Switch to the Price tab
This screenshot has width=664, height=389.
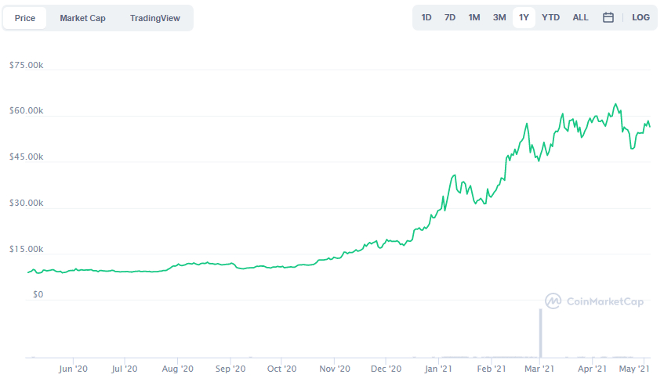tap(25, 18)
